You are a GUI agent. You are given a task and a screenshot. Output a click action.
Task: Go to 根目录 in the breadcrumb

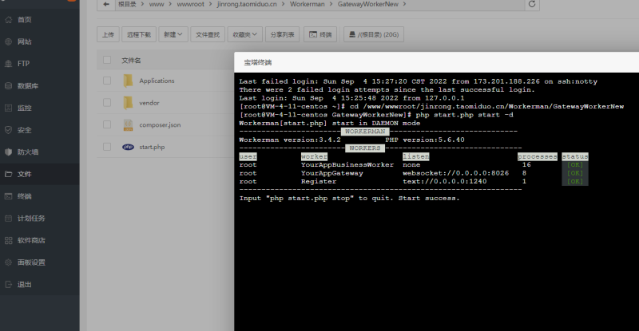click(127, 4)
